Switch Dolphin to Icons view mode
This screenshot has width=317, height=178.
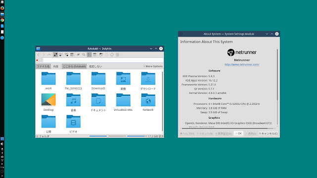point(55,55)
